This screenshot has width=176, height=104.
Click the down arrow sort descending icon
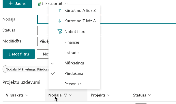pos(60,21)
